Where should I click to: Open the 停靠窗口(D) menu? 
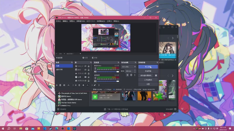tap(81, 21)
